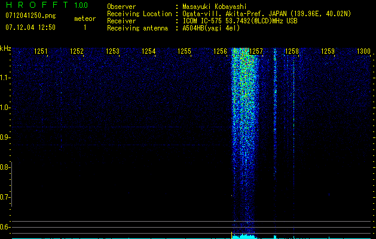This screenshot has height=239, width=376.
Task: Click time marker 1257
Action: tap(256, 51)
